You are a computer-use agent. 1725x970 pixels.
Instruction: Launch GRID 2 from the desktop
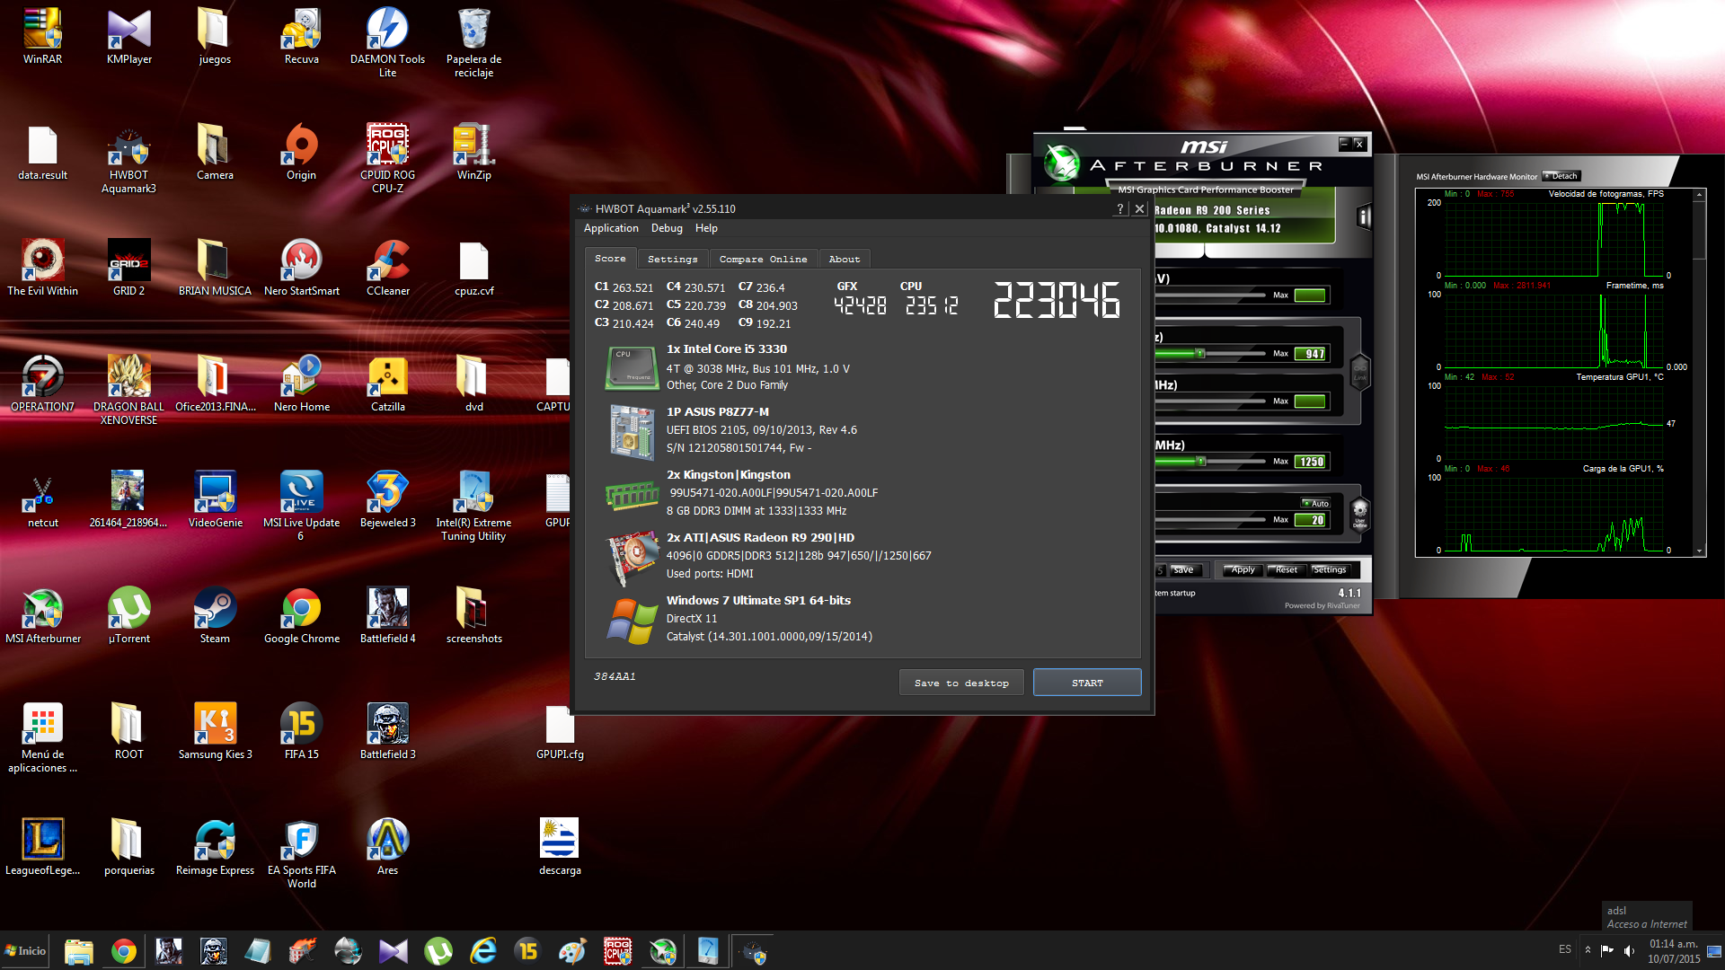click(x=128, y=269)
